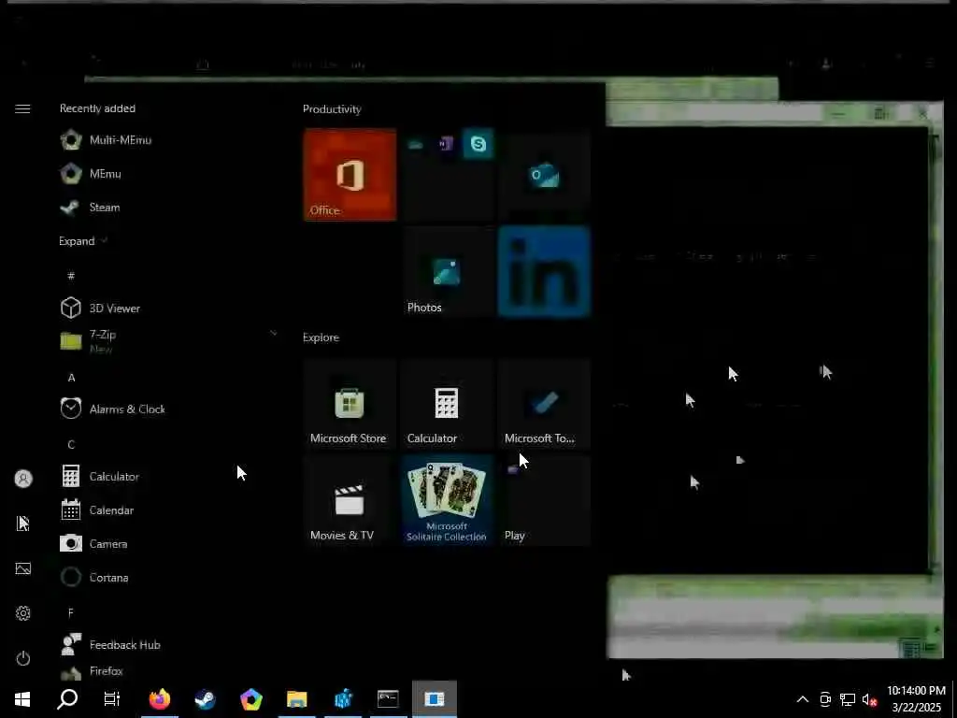Viewport: 957px width, 718px height.
Task: Open the Microsoft Store tile
Action: click(x=350, y=404)
